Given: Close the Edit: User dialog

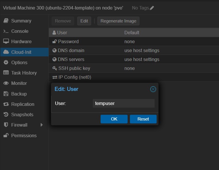Looking at the screenshot, I should pyautogui.click(x=153, y=89).
